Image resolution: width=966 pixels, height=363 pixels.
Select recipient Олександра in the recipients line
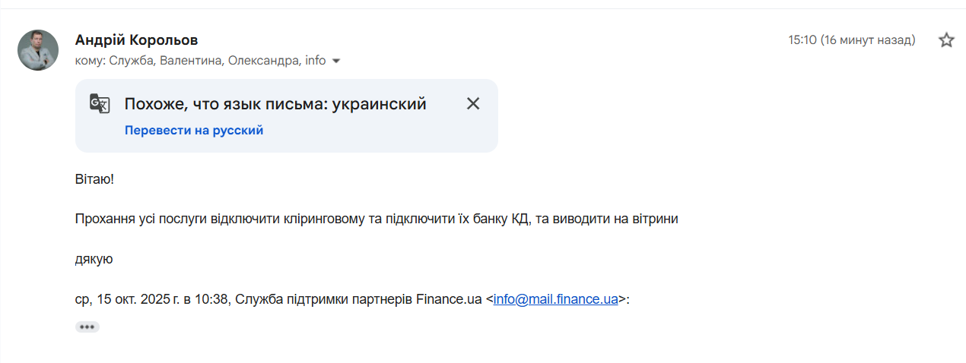coord(263,61)
